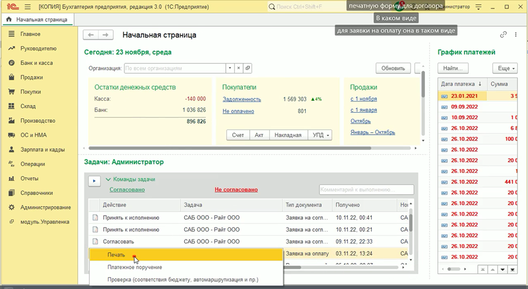Expand the УПД dropdown button
The image size is (528, 289).
[x=320, y=135]
